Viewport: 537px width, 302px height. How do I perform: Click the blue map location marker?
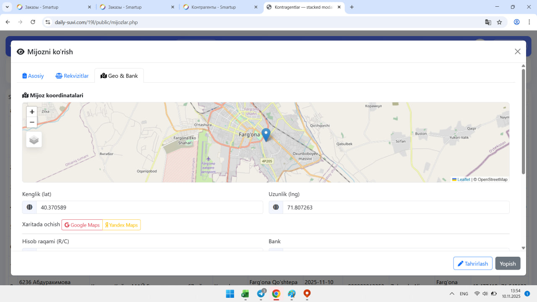pyautogui.click(x=266, y=134)
